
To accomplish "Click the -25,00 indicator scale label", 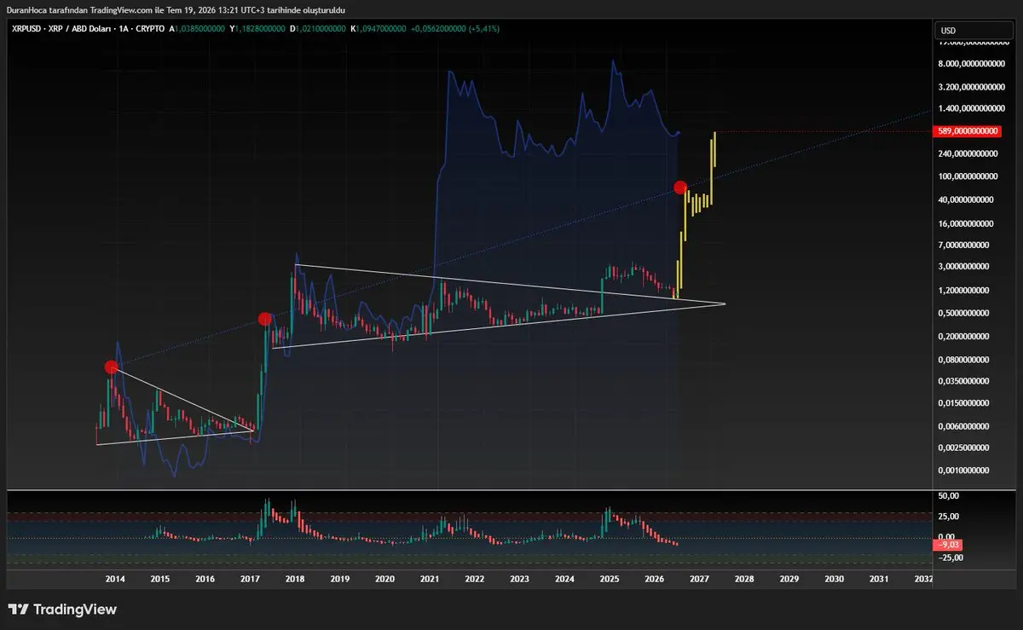I will point(951,558).
